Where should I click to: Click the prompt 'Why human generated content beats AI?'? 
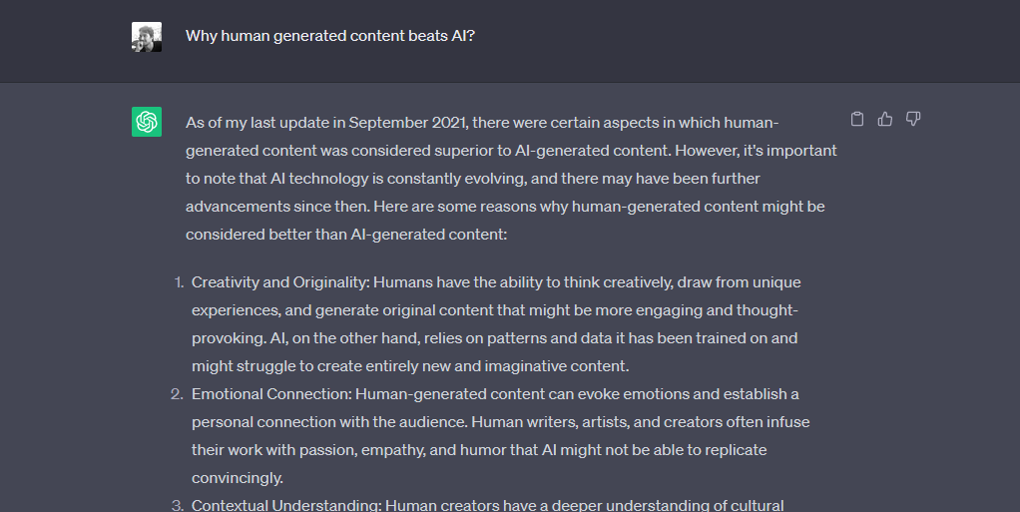[329, 36]
